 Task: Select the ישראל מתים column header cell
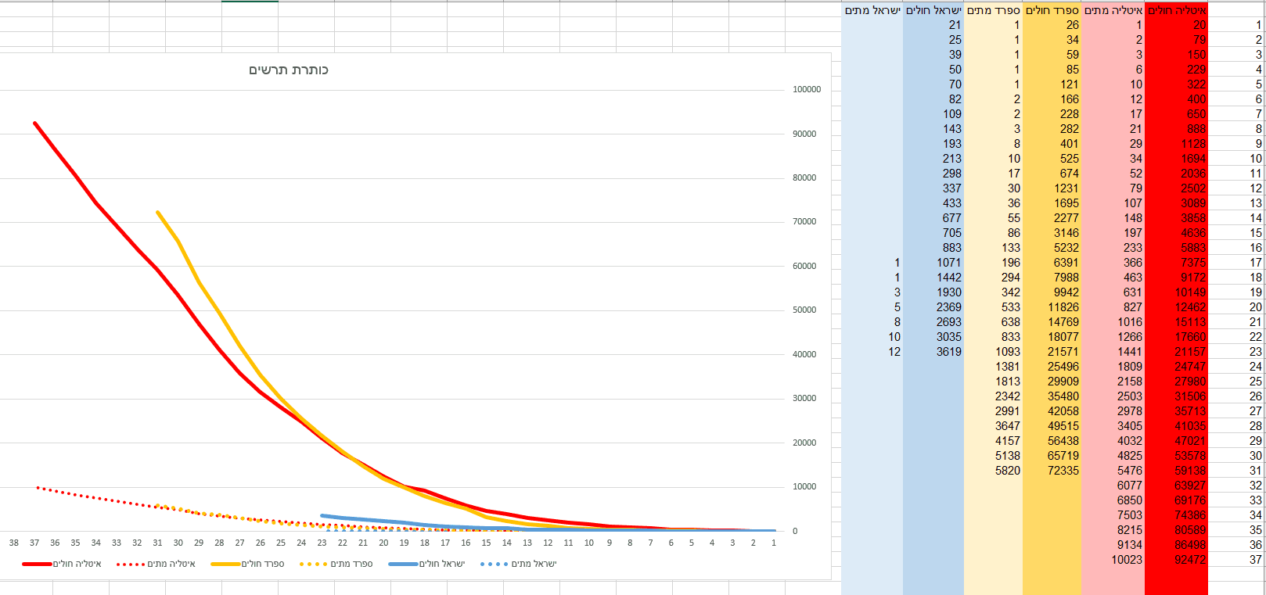[x=872, y=10]
